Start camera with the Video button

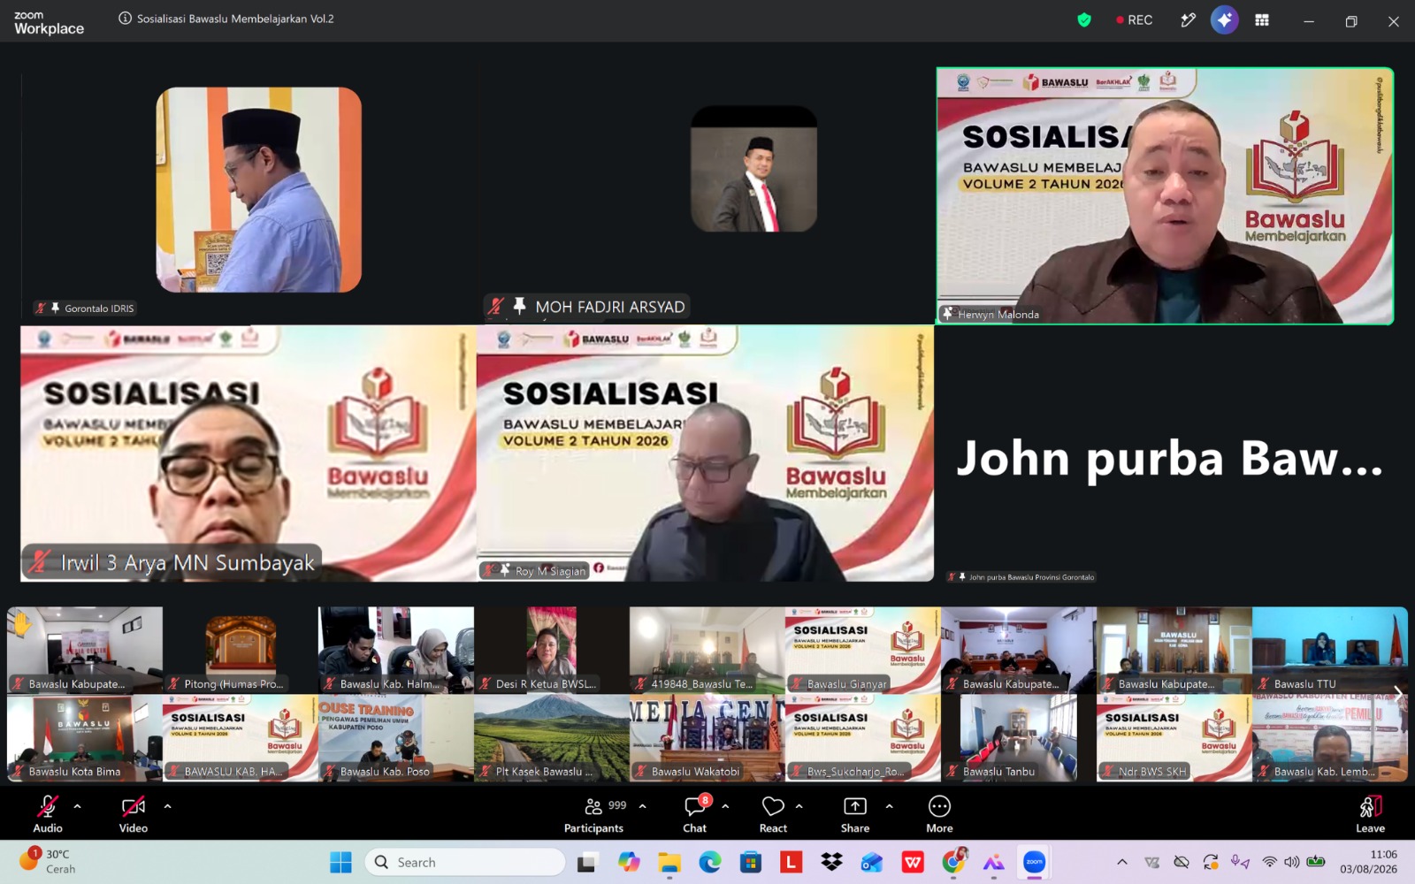point(134,813)
